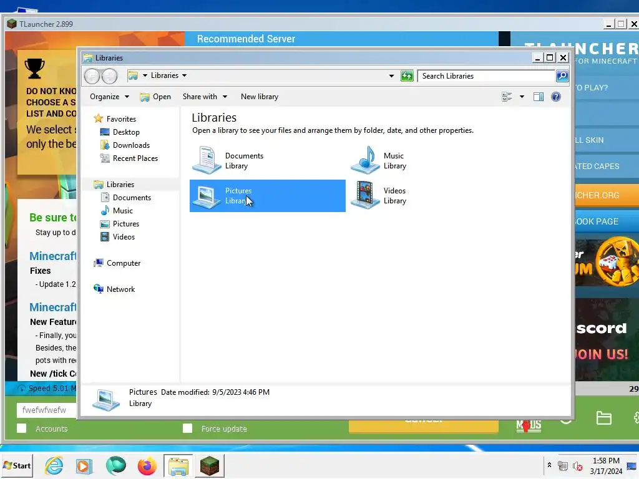This screenshot has width=639, height=479.
Task: Select the Pictures Library item
Action: (267, 196)
